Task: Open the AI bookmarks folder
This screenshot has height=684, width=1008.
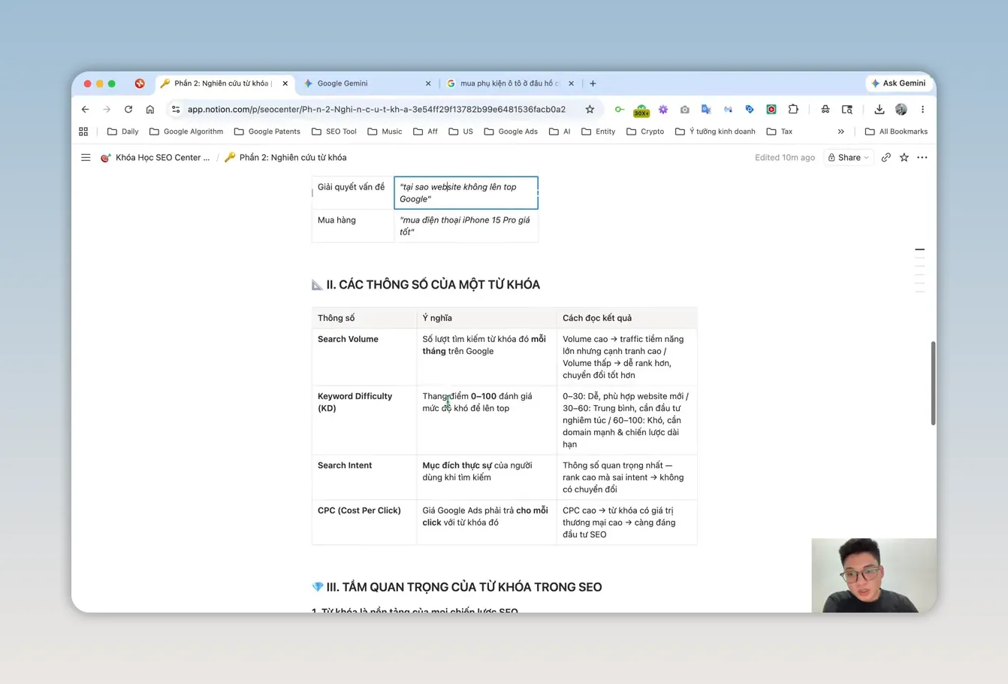Action: coord(560,132)
